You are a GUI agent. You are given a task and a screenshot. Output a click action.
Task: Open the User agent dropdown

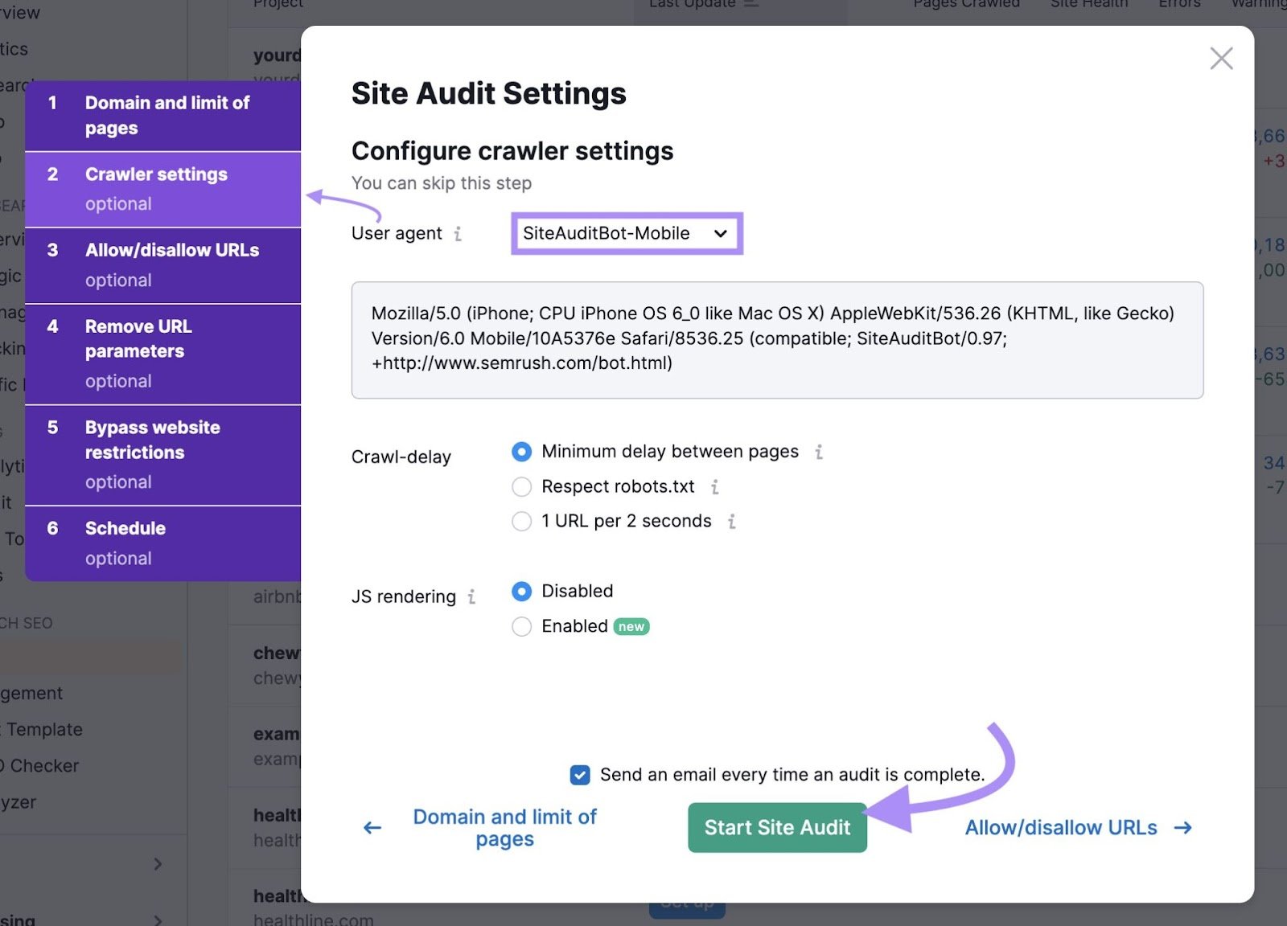pos(627,234)
